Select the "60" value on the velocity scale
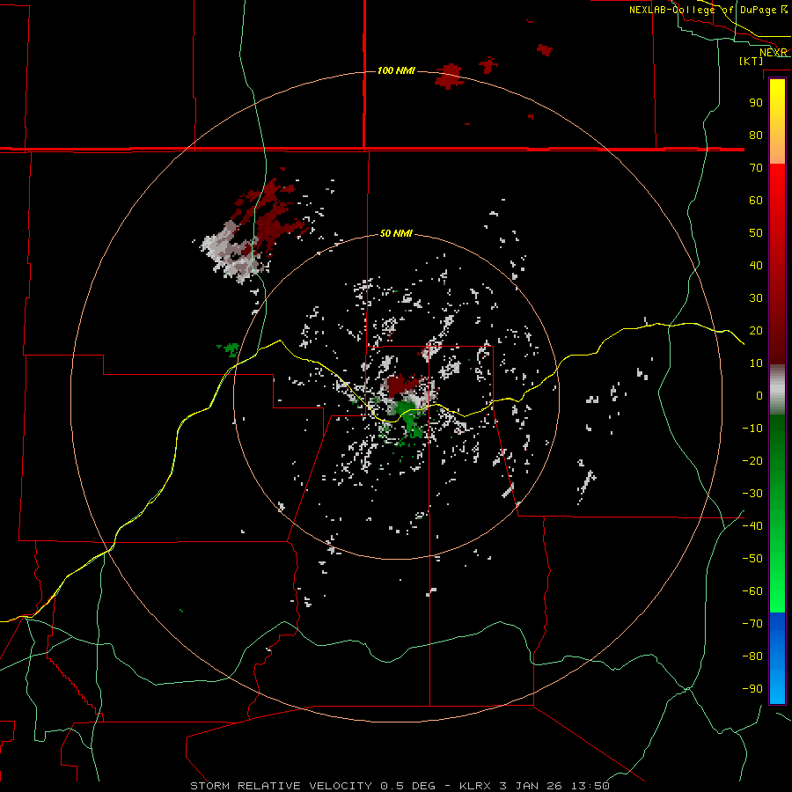792x792 pixels. (x=756, y=200)
